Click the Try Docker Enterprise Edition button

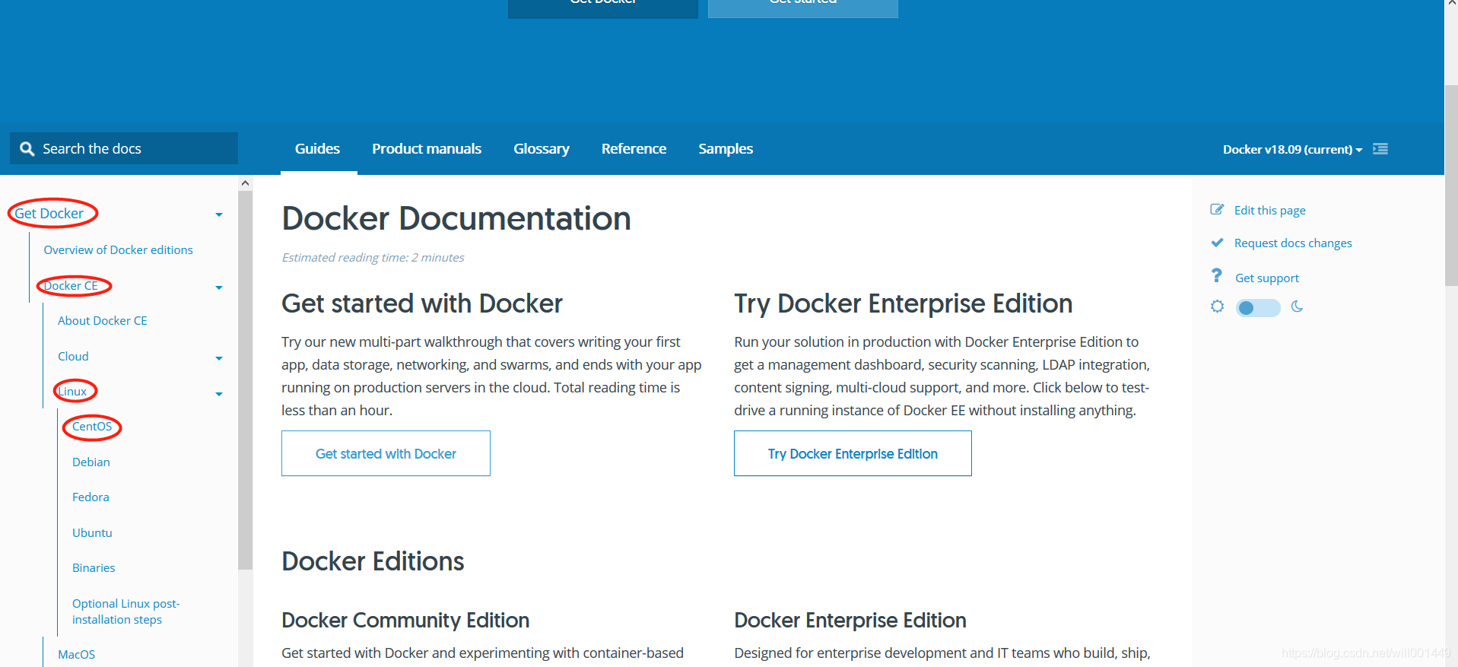[853, 453]
